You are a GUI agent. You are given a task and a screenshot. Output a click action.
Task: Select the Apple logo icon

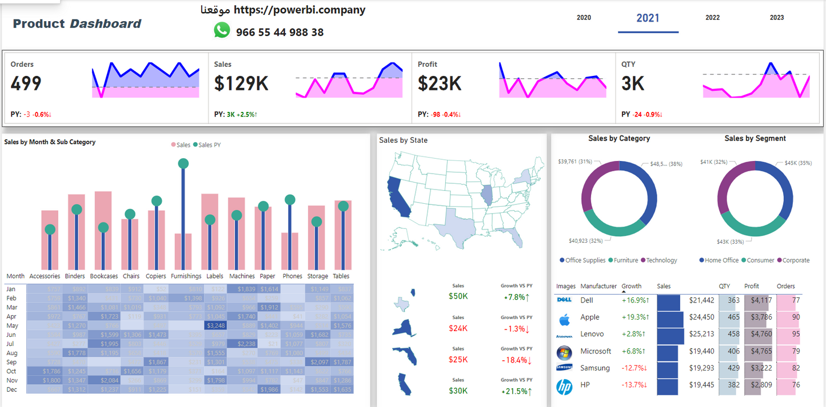coord(564,317)
